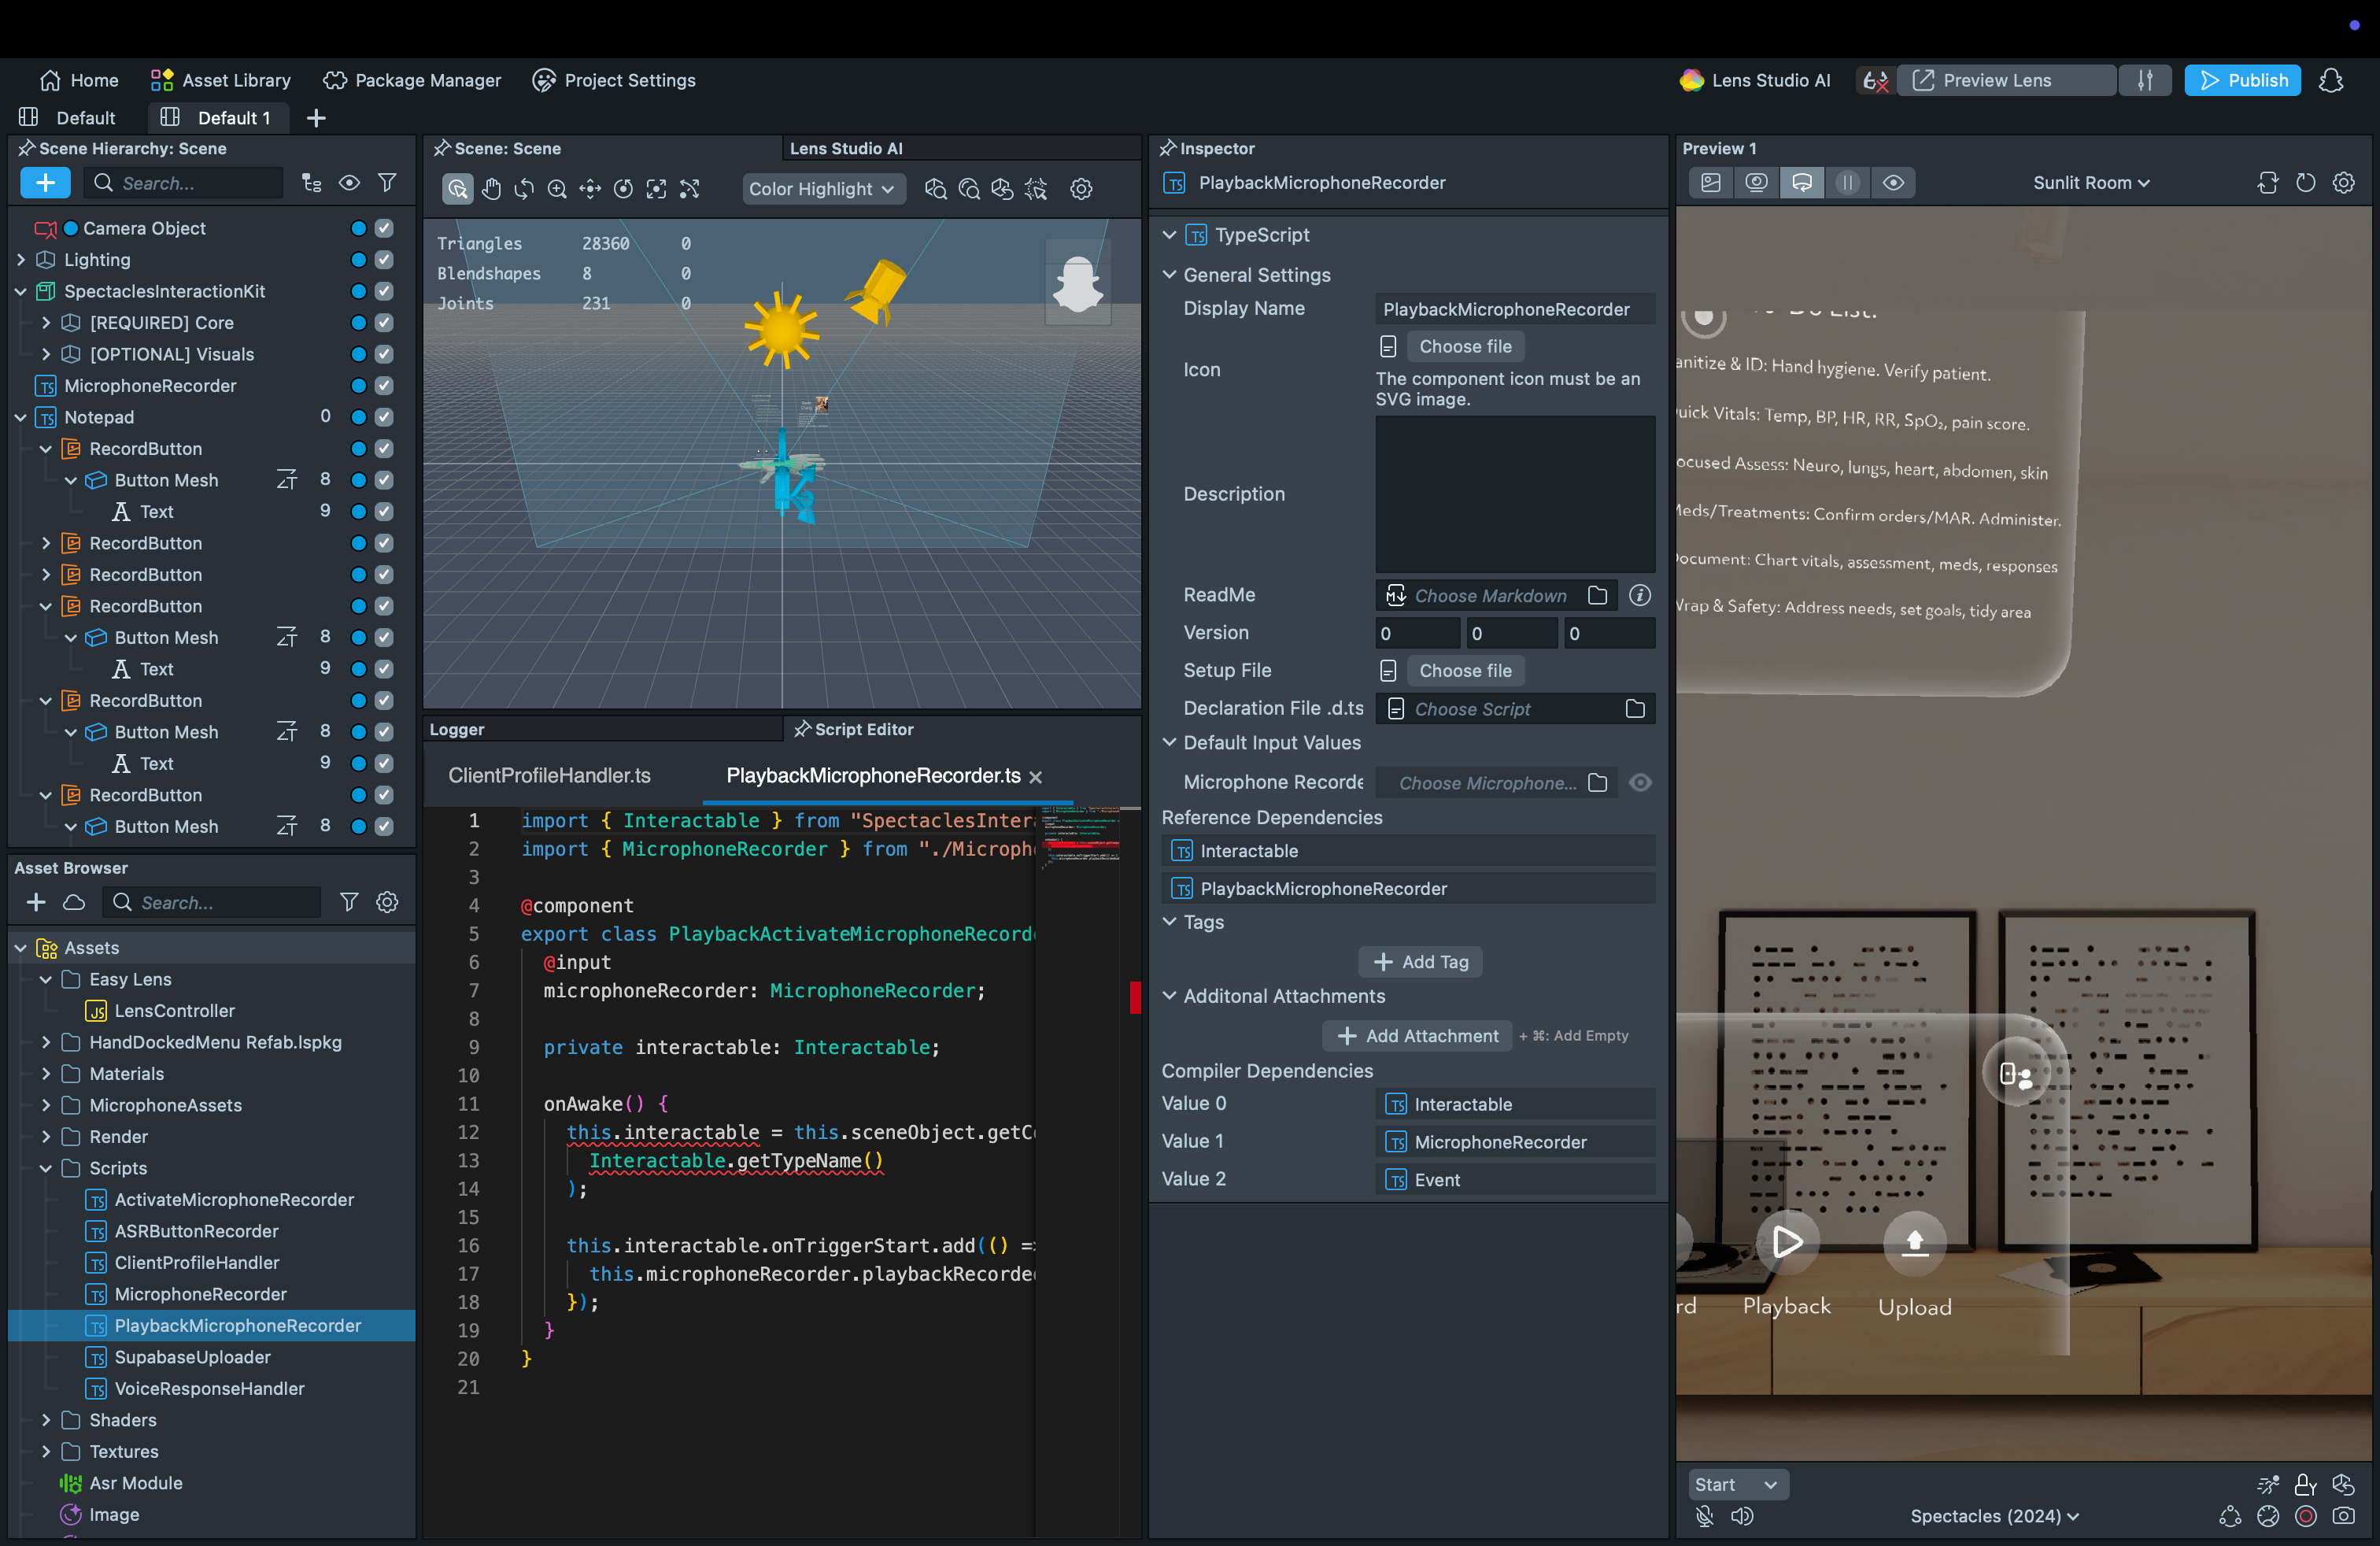Toggle Microphone Recorder input eye icon

click(1640, 783)
